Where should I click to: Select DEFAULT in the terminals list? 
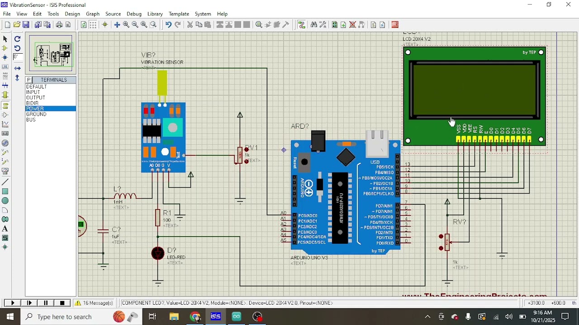(x=51, y=87)
